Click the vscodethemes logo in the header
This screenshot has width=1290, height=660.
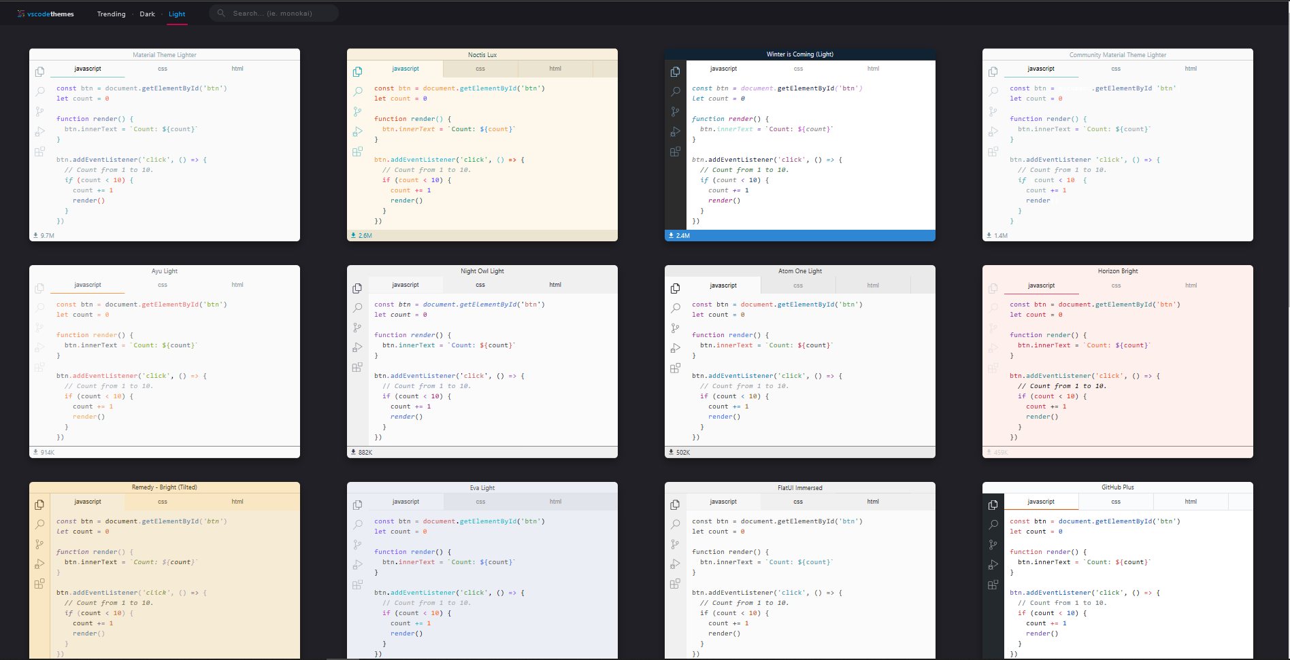pos(46,13)
